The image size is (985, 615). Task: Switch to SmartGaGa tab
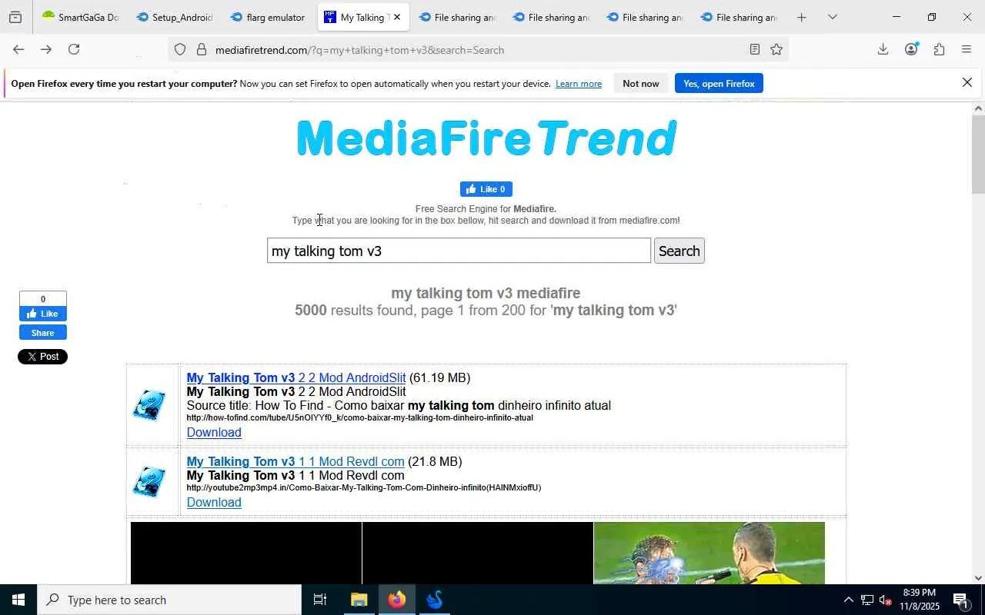pyautogui.click(x=81, y=17)
